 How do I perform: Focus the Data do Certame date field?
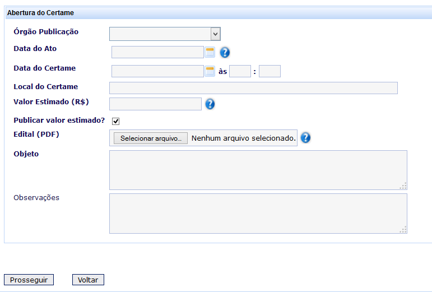click(157, 71)
